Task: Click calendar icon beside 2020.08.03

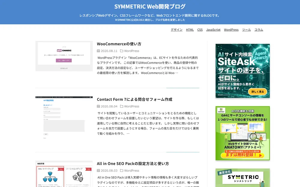Action: (x=98, y=171)
